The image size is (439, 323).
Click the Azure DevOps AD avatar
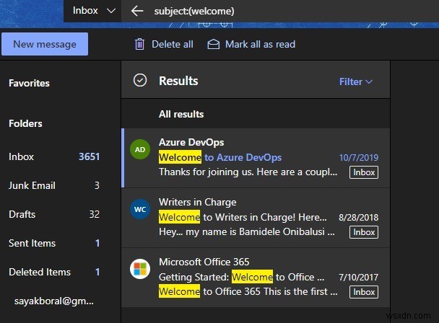click(x=140, y=149)
